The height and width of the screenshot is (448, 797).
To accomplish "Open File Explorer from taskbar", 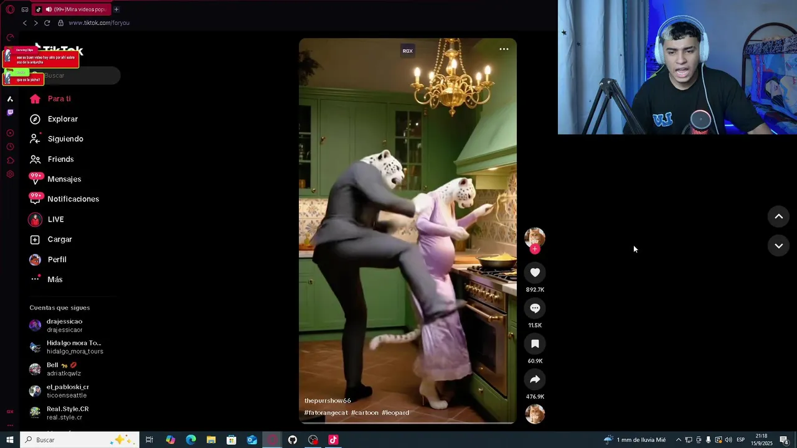I will (x=211, y=440).
